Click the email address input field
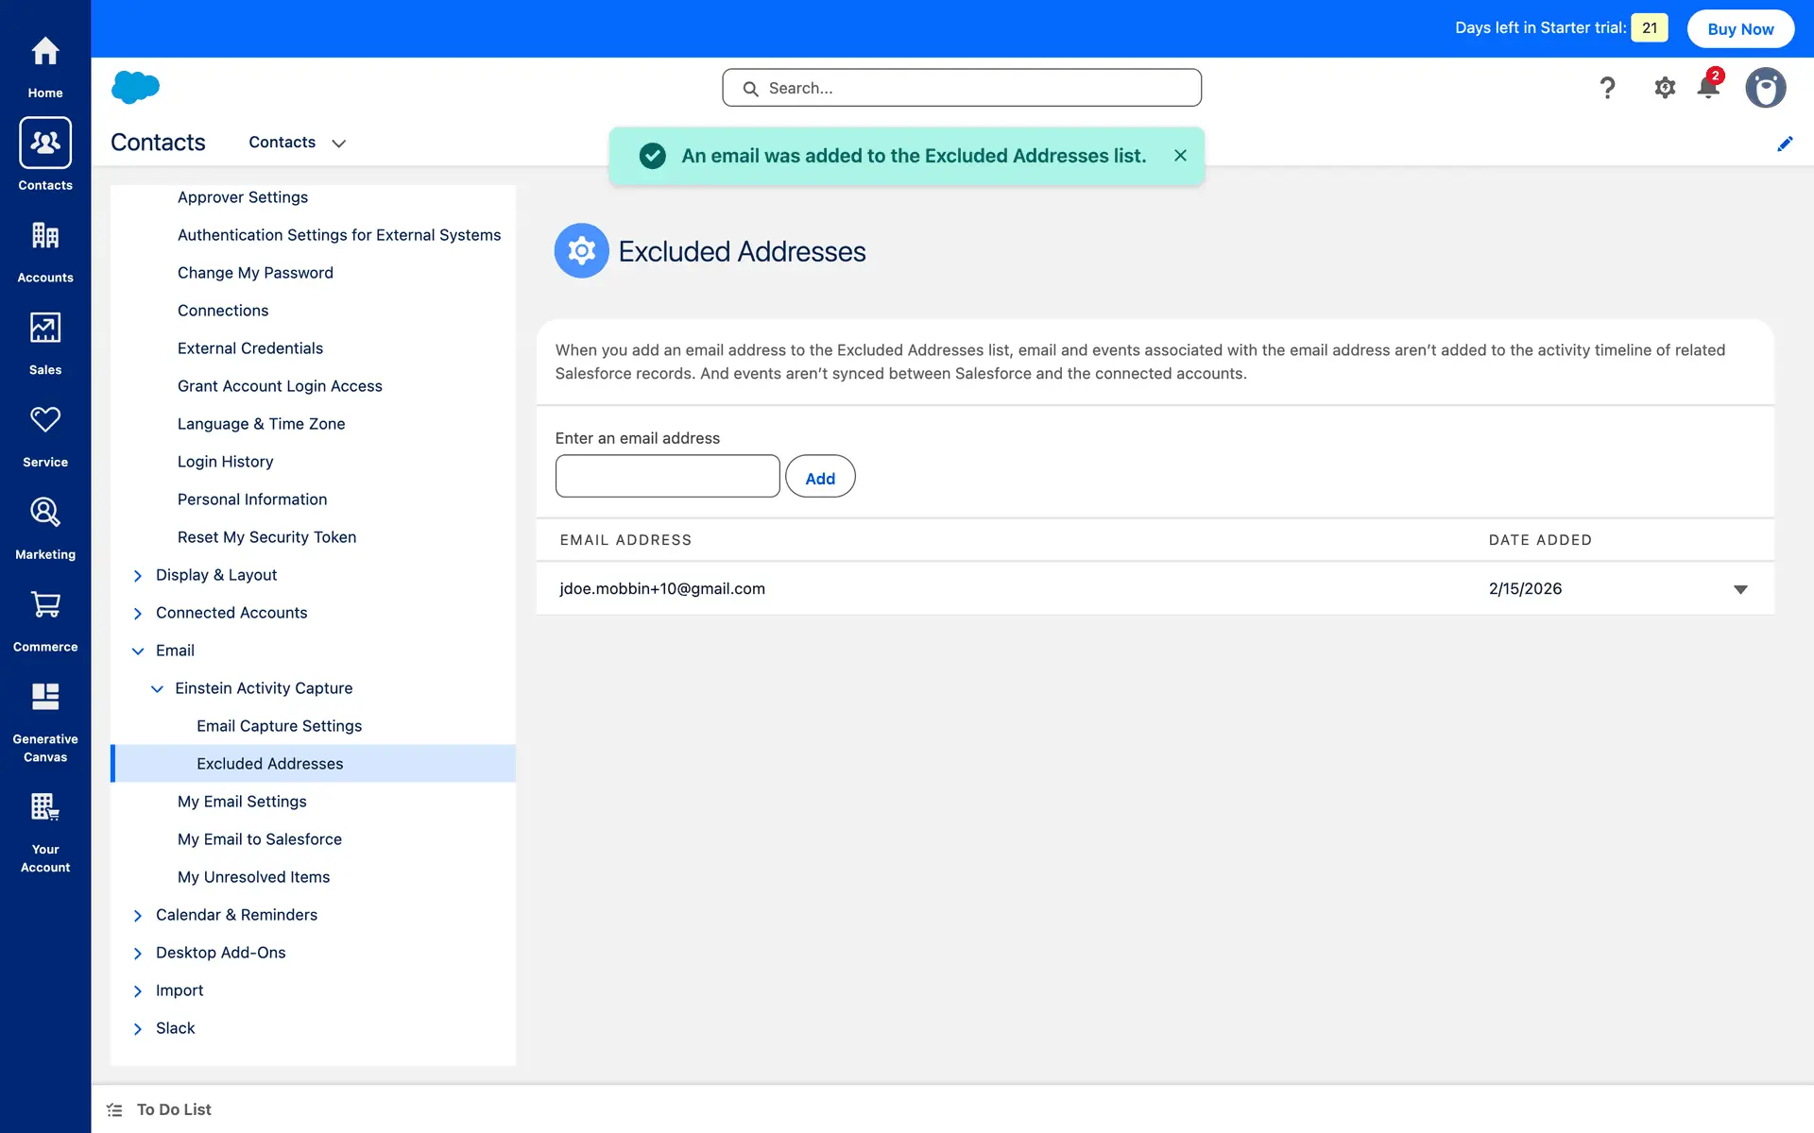This screenshot has height=1133, width=1814. (667, 476)
